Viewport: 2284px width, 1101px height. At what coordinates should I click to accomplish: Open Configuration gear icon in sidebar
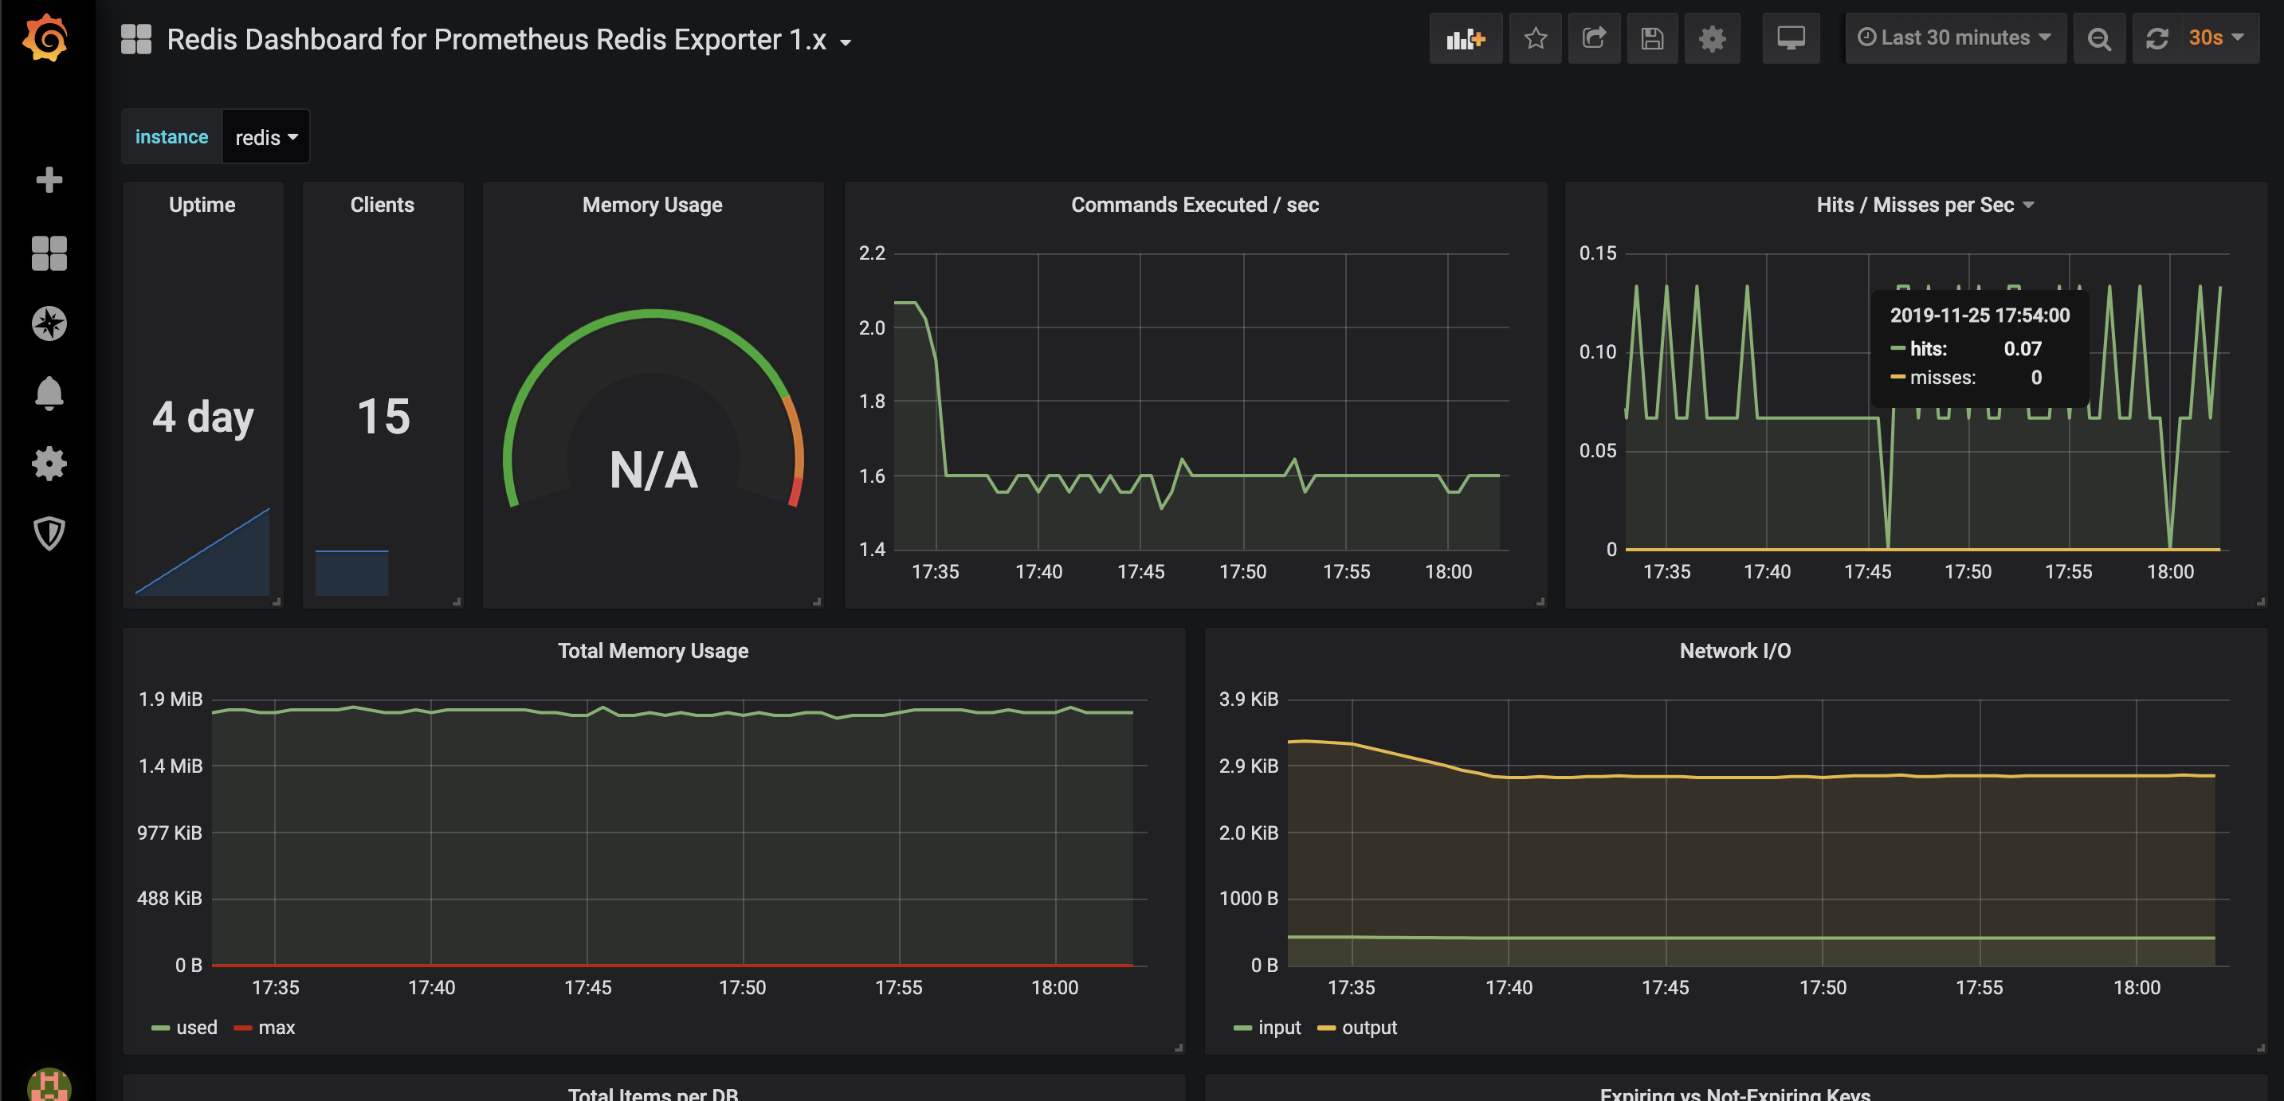[49, 464]
